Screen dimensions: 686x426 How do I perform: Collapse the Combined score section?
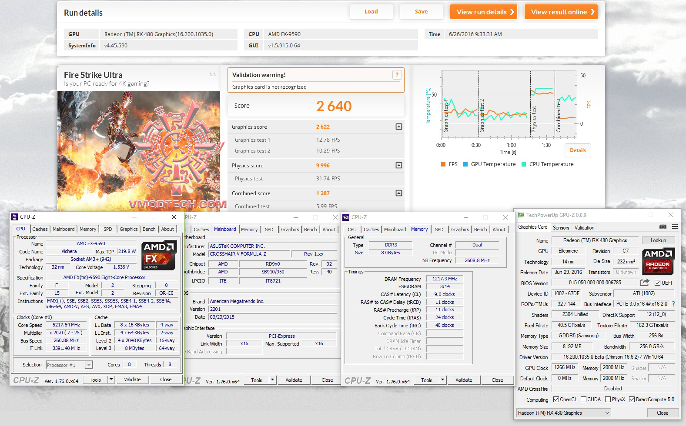click(399, 193)
